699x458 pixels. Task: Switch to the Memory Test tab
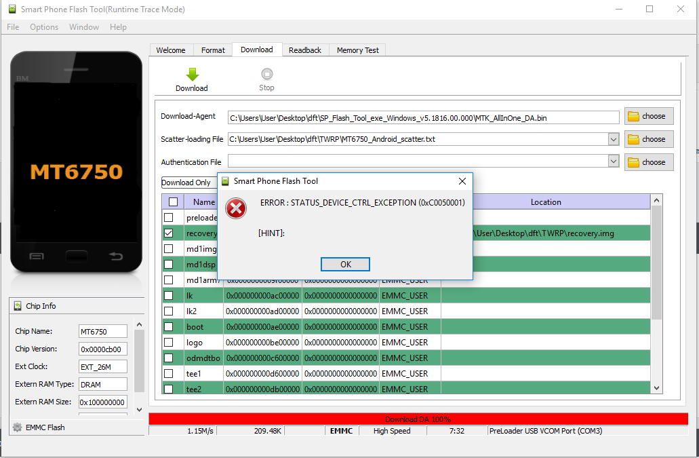(358, 50)
